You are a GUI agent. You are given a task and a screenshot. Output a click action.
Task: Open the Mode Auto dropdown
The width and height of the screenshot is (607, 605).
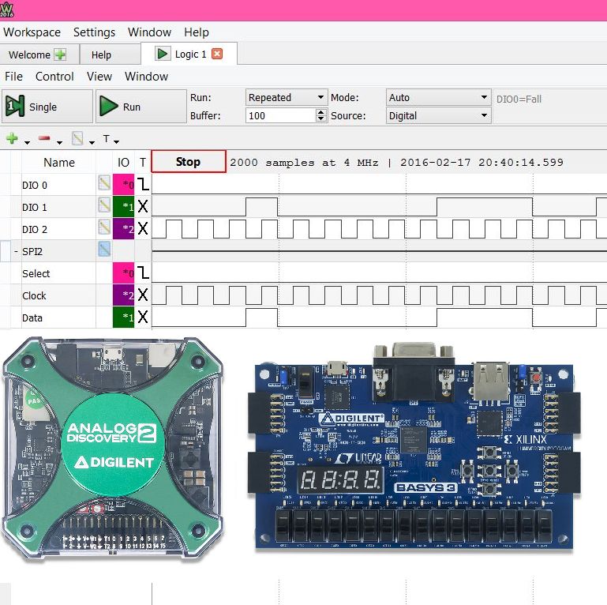pos(439,97)
